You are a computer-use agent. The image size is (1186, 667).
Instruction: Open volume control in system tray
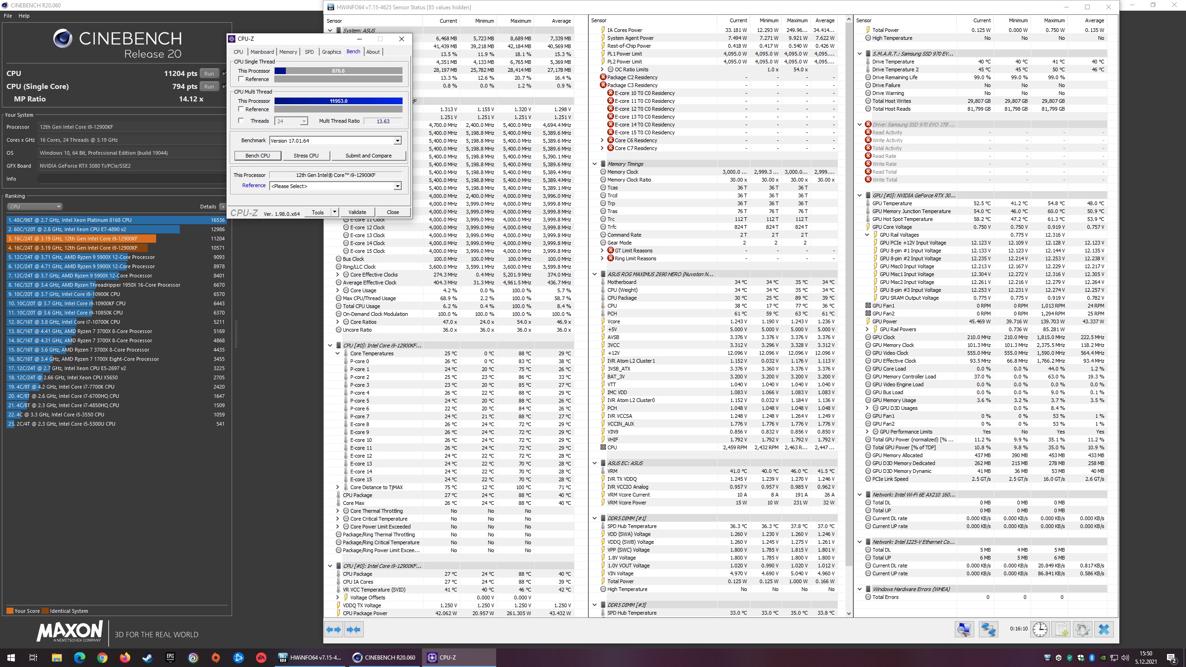(x=1125, y=658)
